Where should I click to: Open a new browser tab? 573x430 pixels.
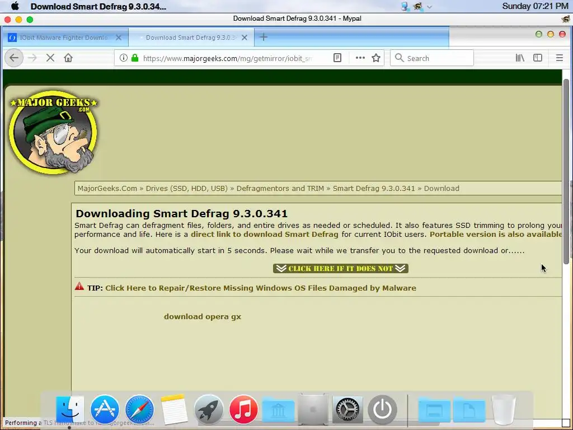tap(264, 38)
